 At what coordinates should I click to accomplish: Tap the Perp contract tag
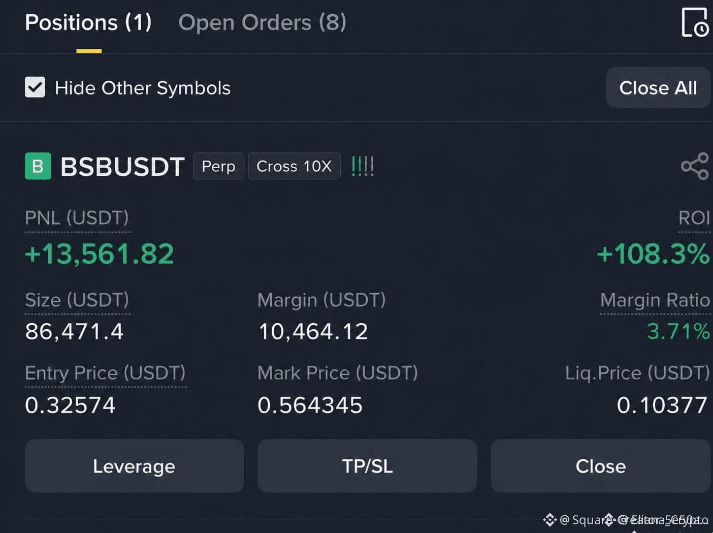(x=218, y=166)
